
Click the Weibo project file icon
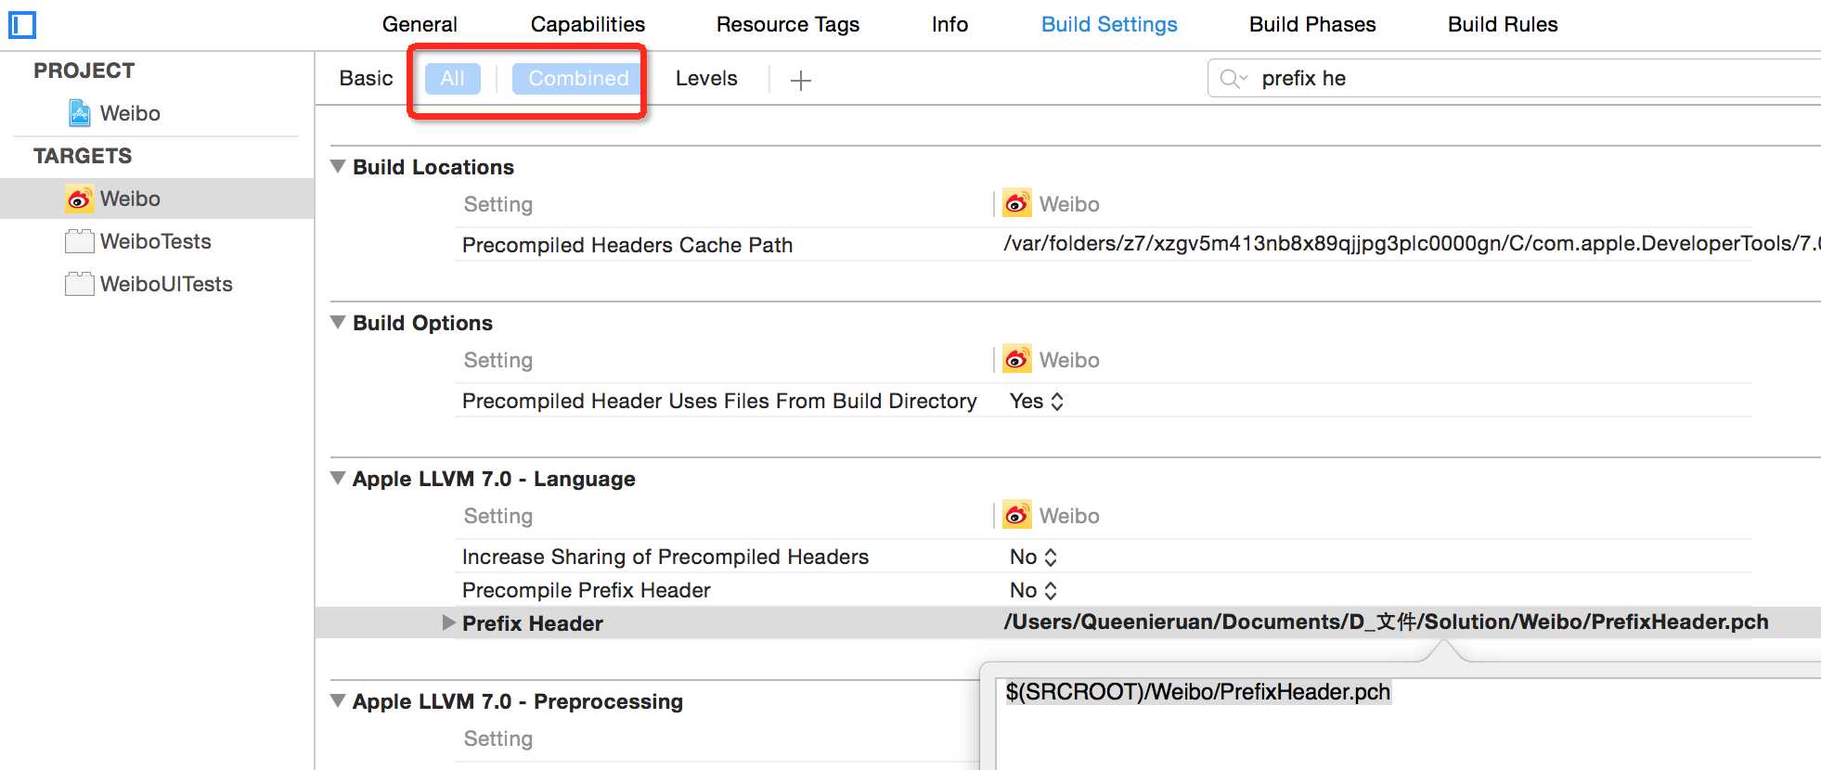(x=80, y=113)
